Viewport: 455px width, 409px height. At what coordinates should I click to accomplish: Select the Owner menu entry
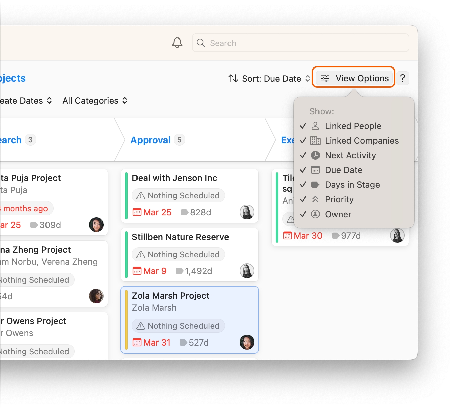click(x=338, y=214)
